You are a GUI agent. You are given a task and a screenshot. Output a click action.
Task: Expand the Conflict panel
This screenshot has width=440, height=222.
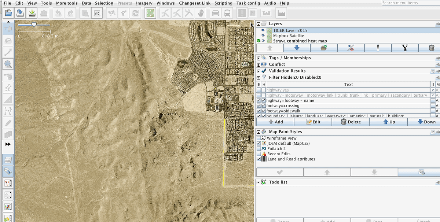tap(259, 64)
